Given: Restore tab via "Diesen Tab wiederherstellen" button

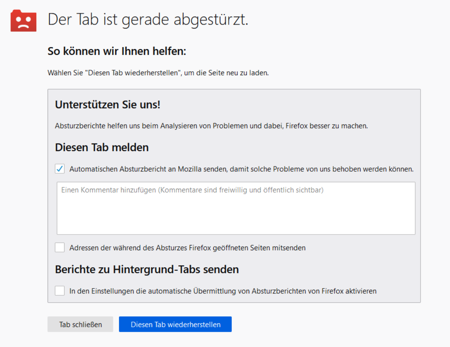Looking at the screenshot, I should 175,324.
